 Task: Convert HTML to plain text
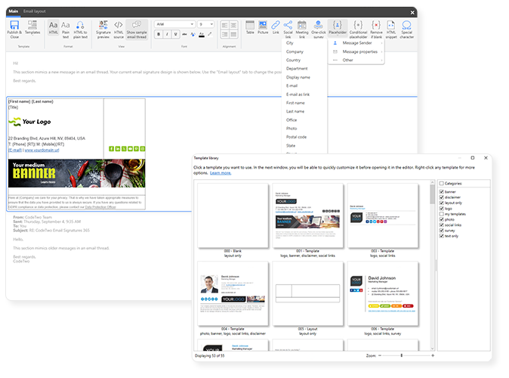coord(80,29)
